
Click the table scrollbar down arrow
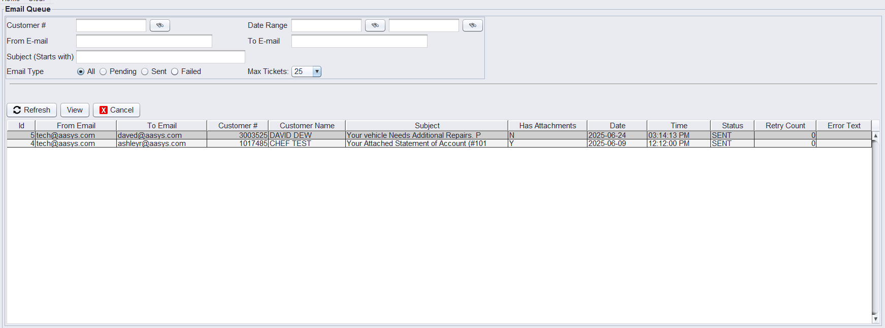[875, 319]
